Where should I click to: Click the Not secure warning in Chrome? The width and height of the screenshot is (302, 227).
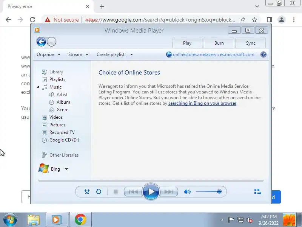pyautogui.click(x=62, y=20)
